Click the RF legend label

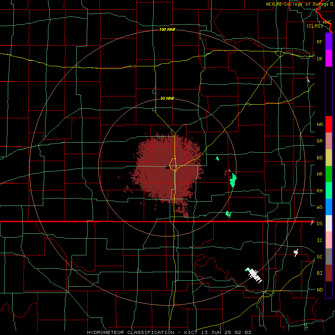coord(319,42)
